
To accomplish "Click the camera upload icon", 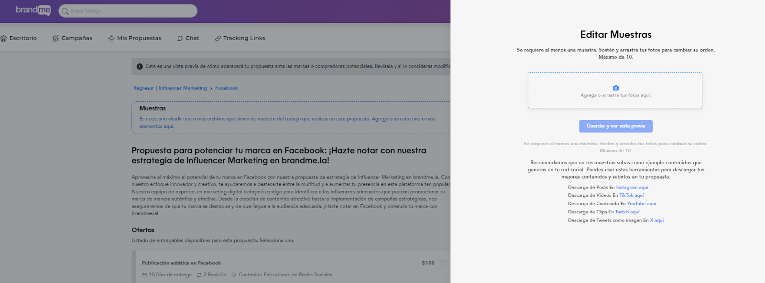I will [616, 88].
